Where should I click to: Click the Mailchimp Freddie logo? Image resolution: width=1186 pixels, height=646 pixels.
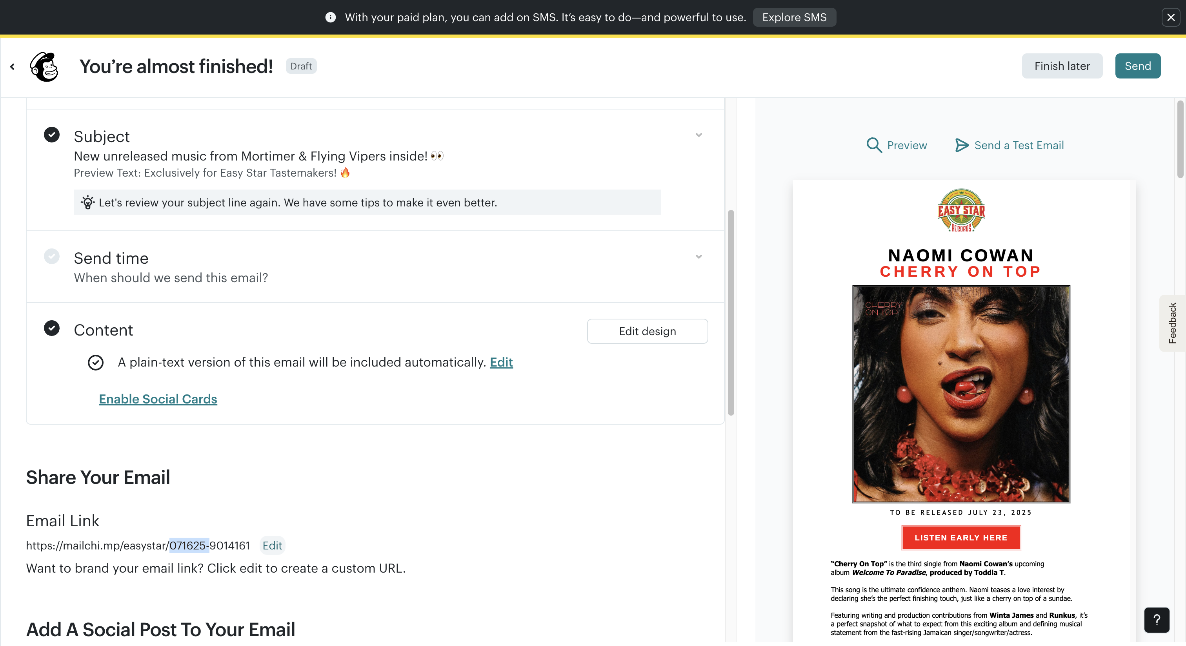click(x=44, y=67)
